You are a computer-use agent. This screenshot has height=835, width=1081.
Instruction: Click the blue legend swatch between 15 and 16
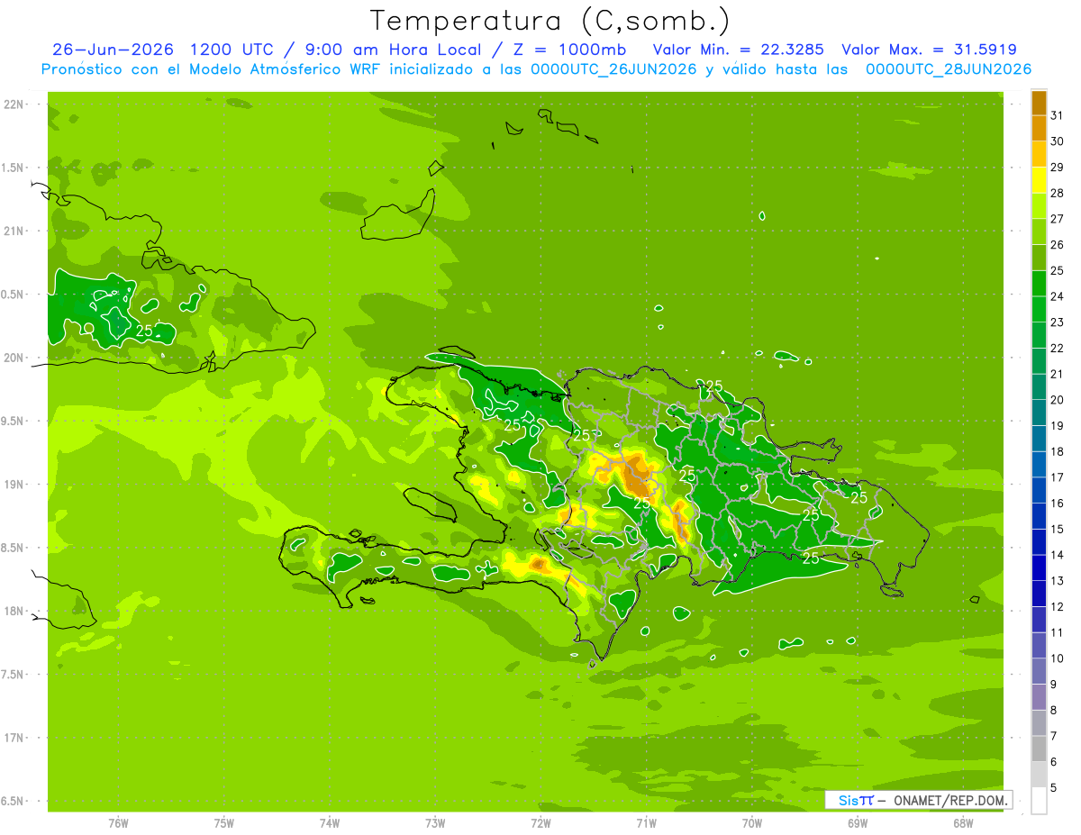1039,516
